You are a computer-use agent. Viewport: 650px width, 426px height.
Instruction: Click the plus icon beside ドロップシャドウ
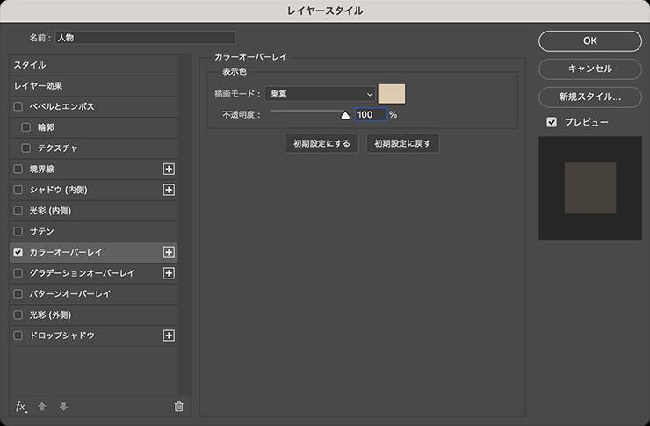(x=170, y=336)
